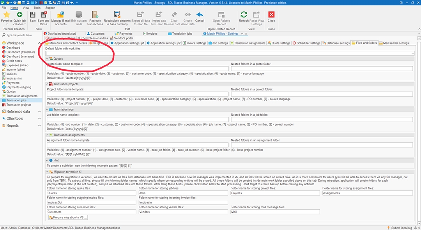
Task: Open the File menu
Action: click(x=4, y=8)
